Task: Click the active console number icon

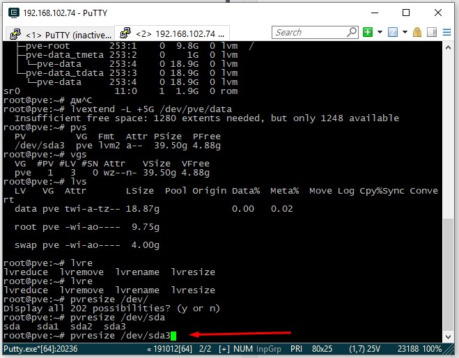Action: tap(393, 32)
